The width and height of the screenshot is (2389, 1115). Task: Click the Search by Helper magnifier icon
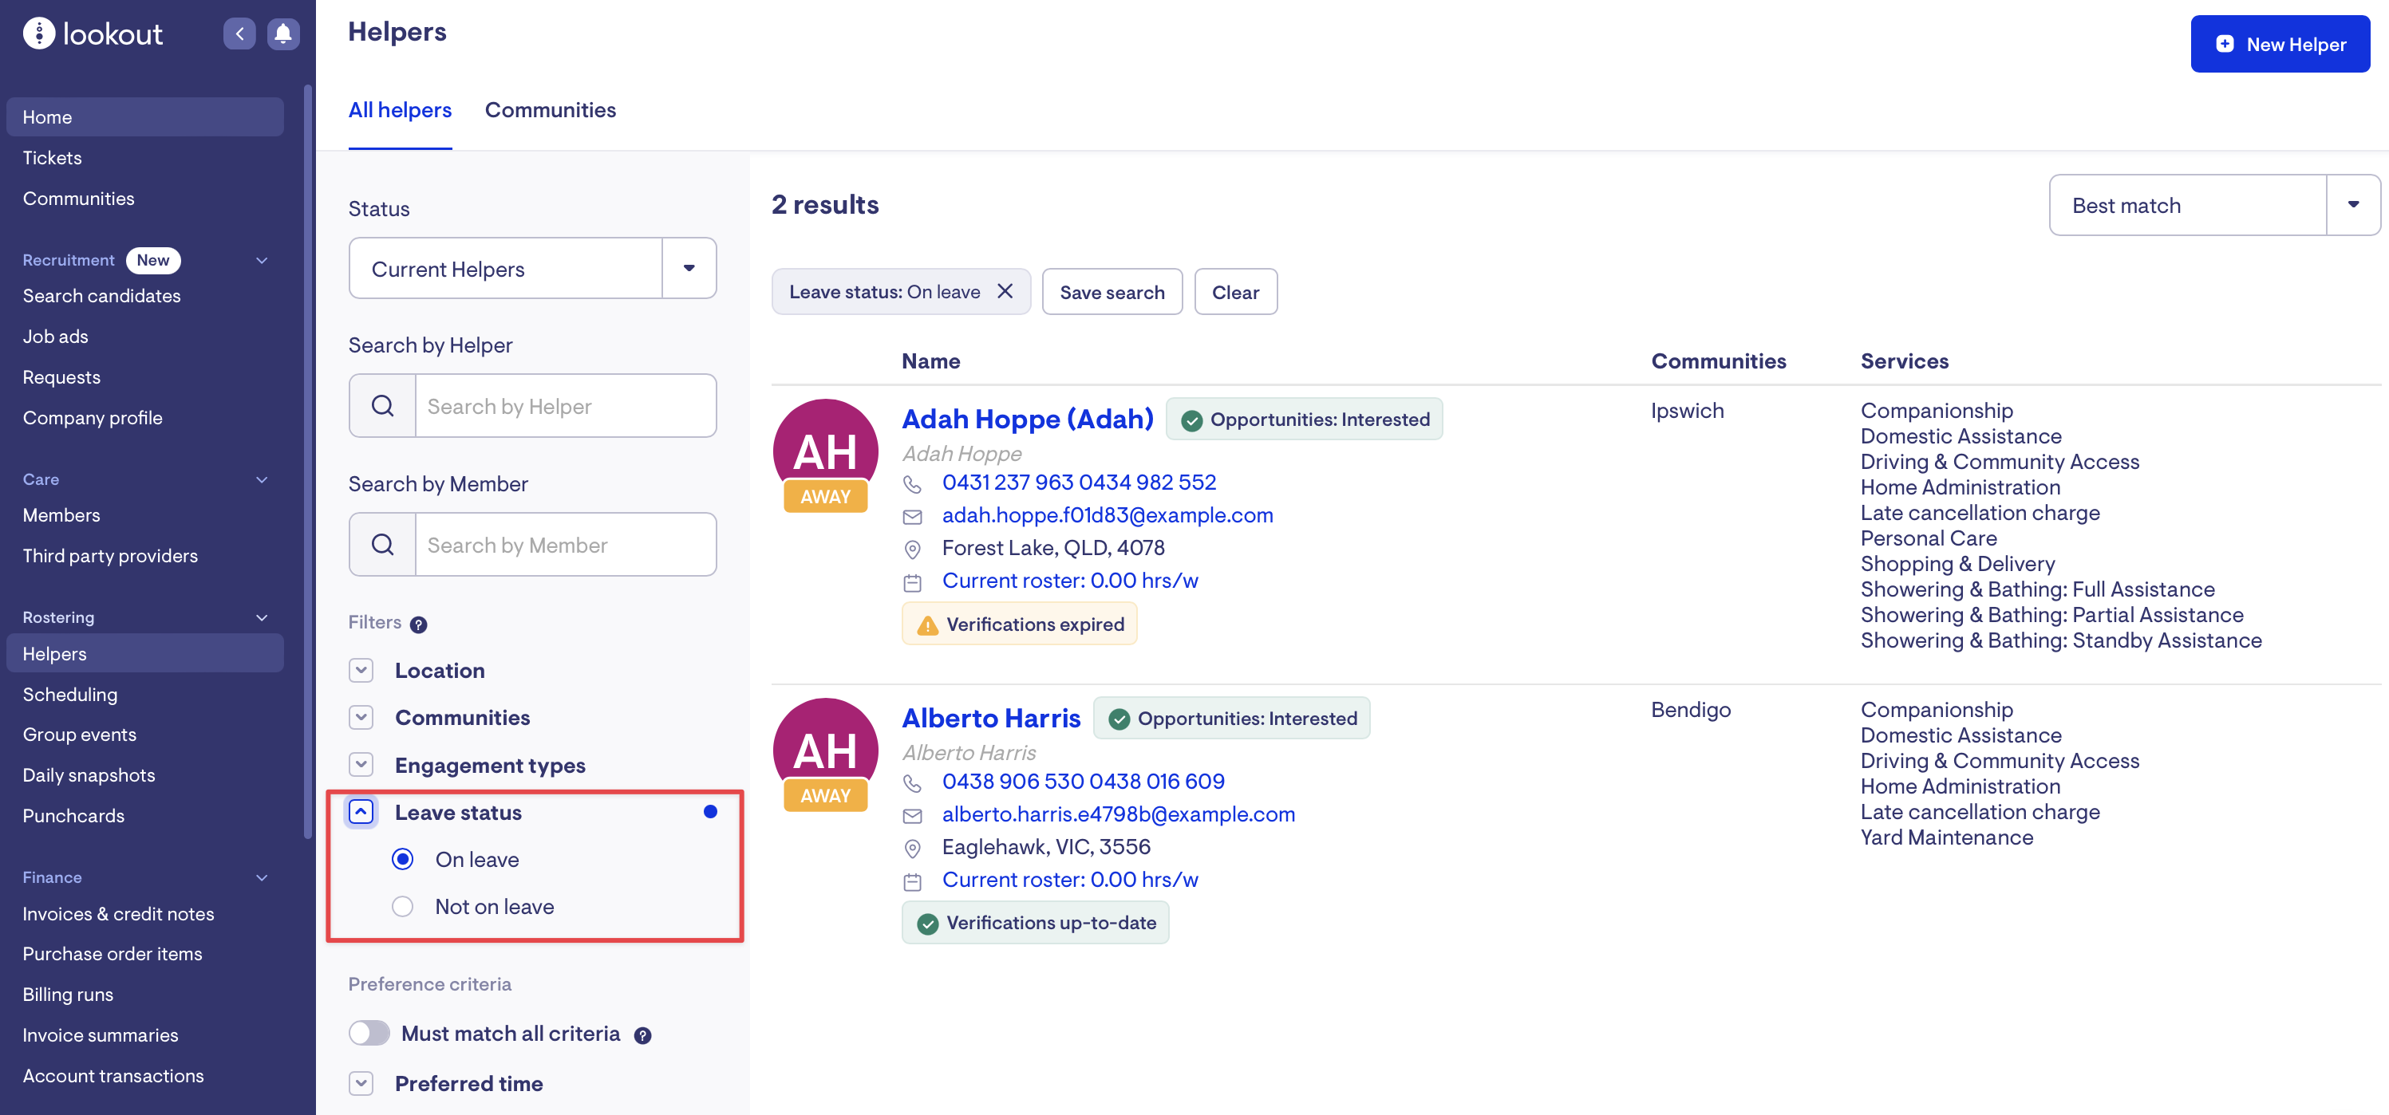coord(382,406)
